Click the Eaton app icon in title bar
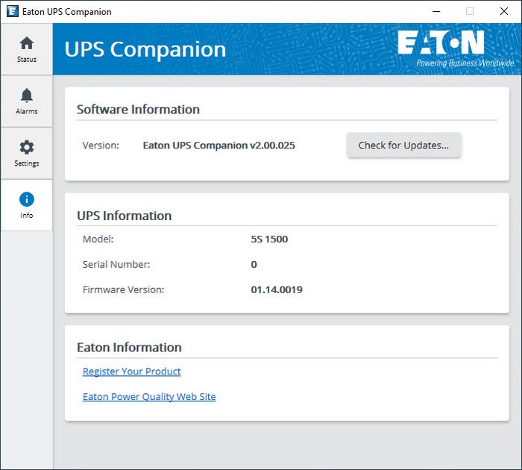This screenshot has height=470, width=522. coord(12,11)
